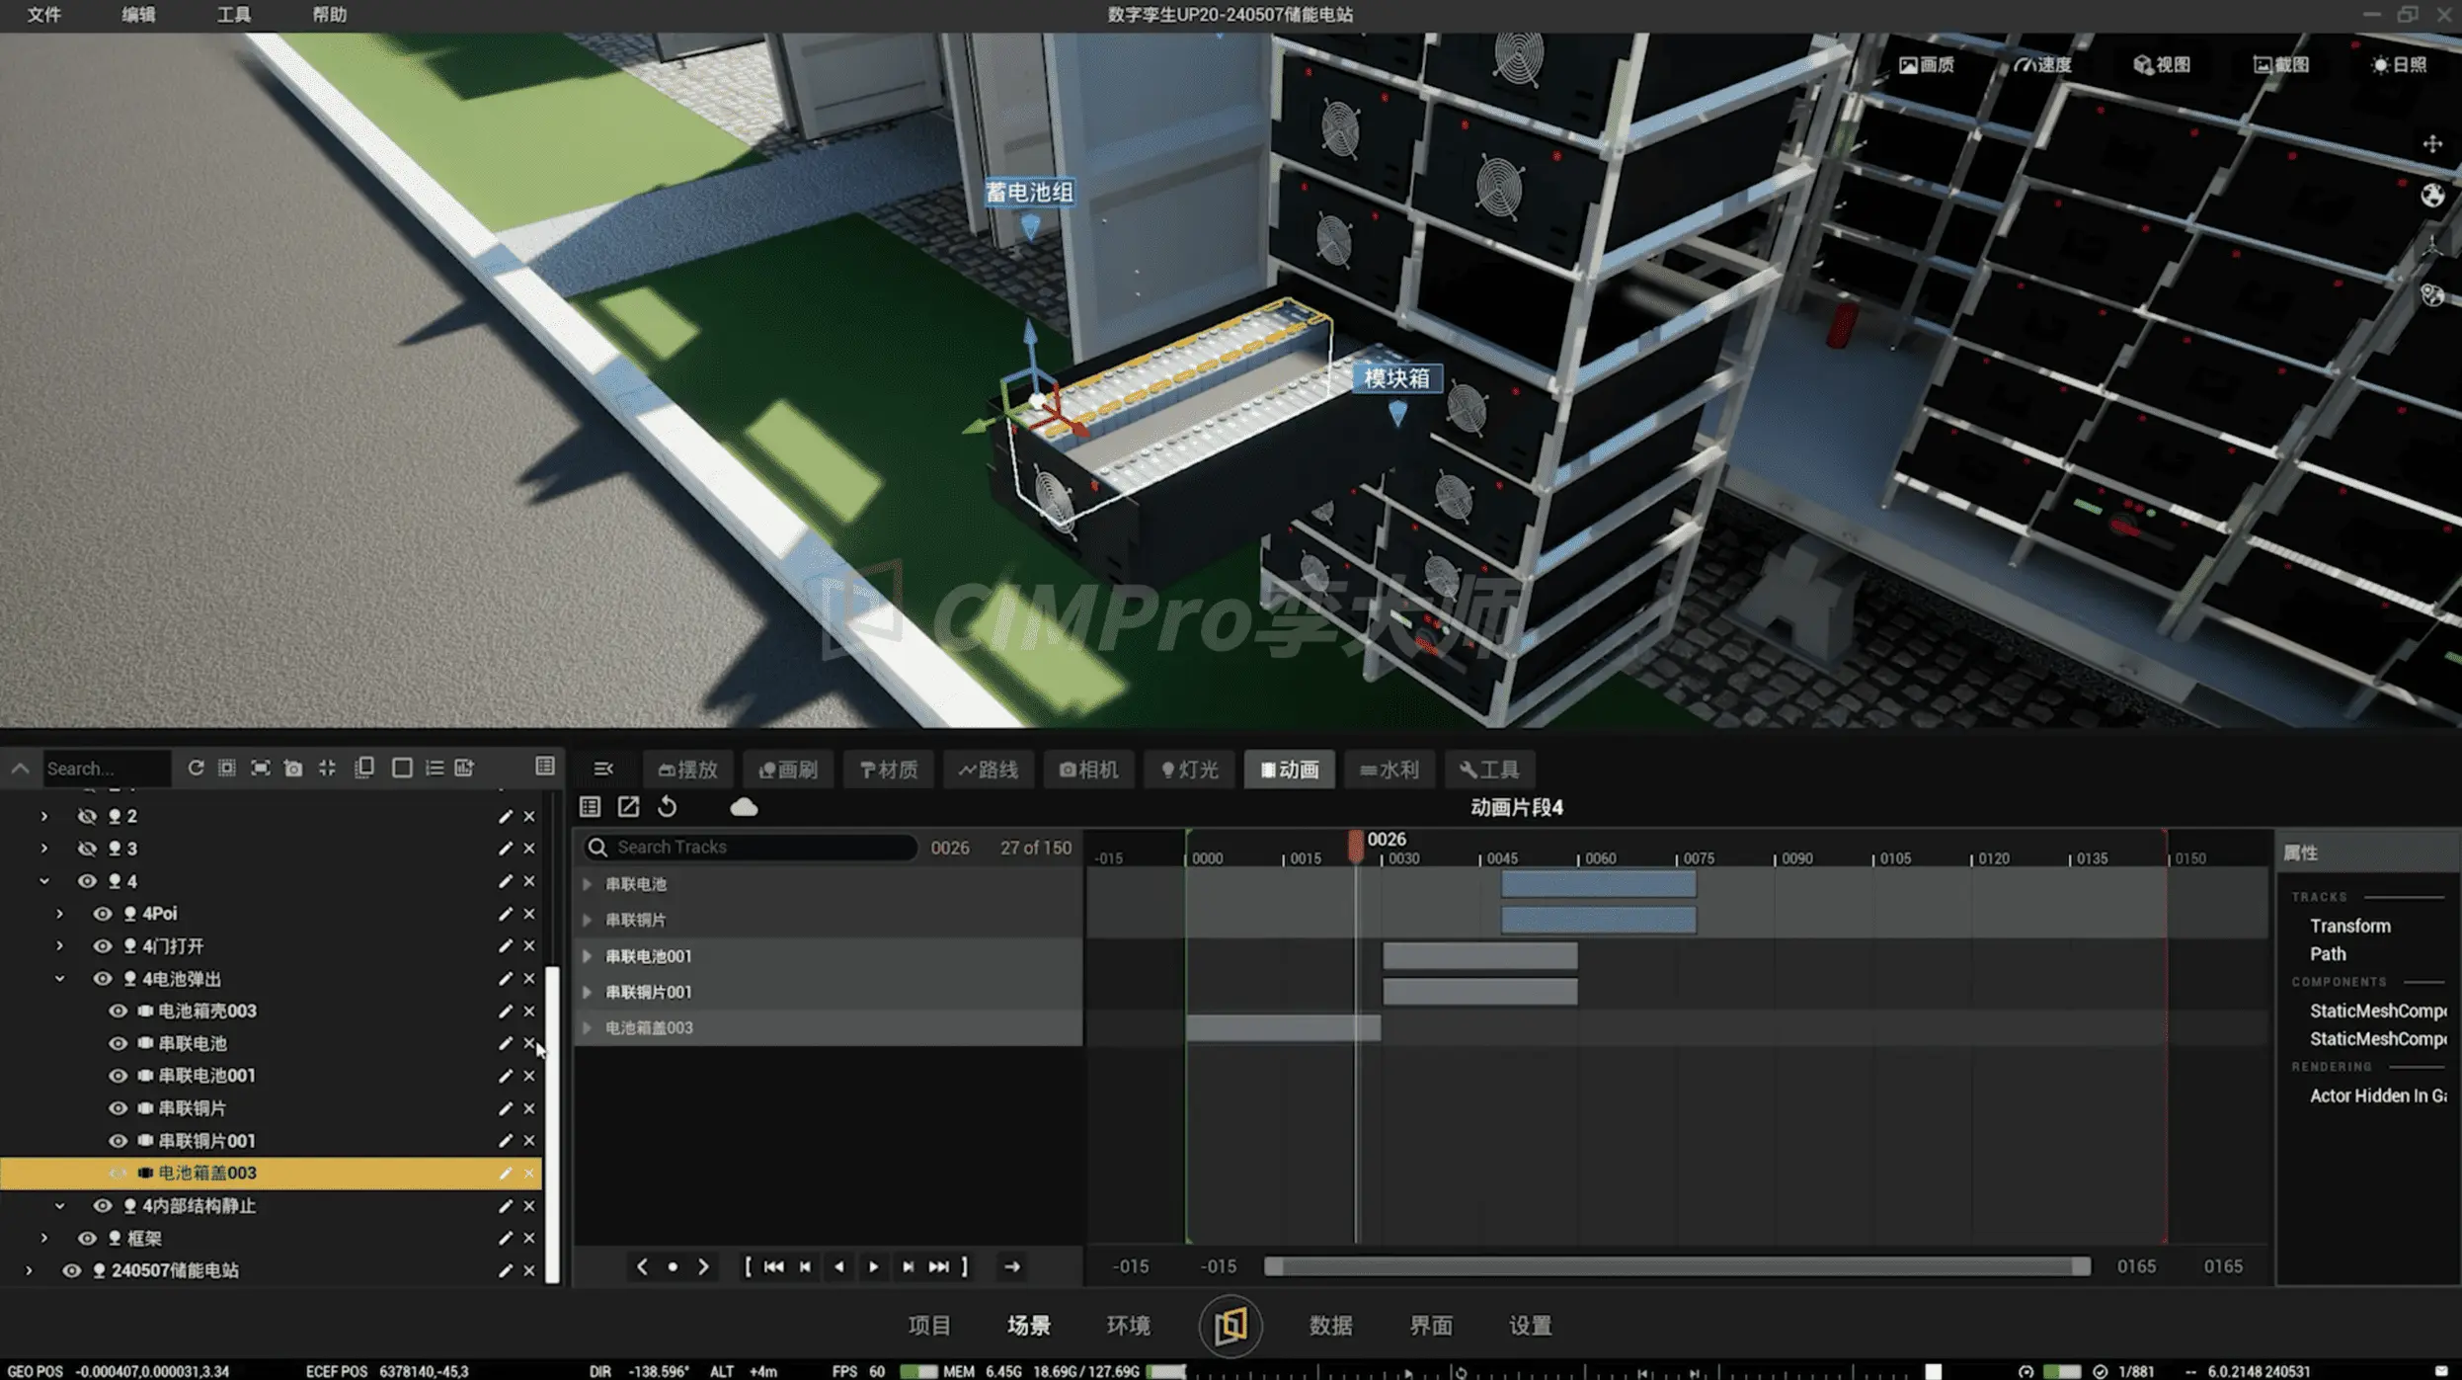Toggle visibility of 4门打开 group

[x=102, y=946]
